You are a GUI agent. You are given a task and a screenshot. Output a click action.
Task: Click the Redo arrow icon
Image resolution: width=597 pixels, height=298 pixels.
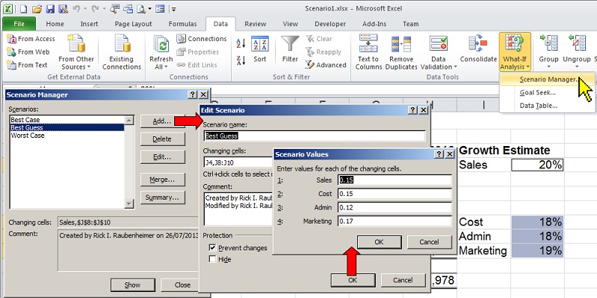tap(95, 8)
